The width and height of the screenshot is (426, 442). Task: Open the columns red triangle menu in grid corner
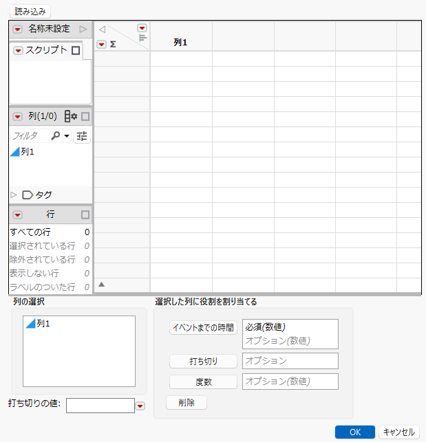pyautogui.click(x=142, y=28)
